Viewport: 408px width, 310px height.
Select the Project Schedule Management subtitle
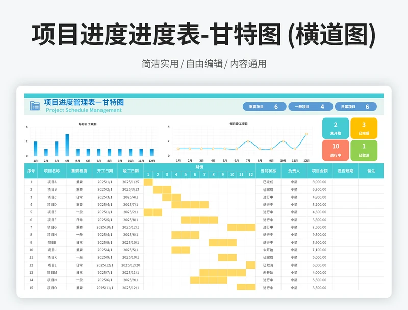click(x=84, y=110)
